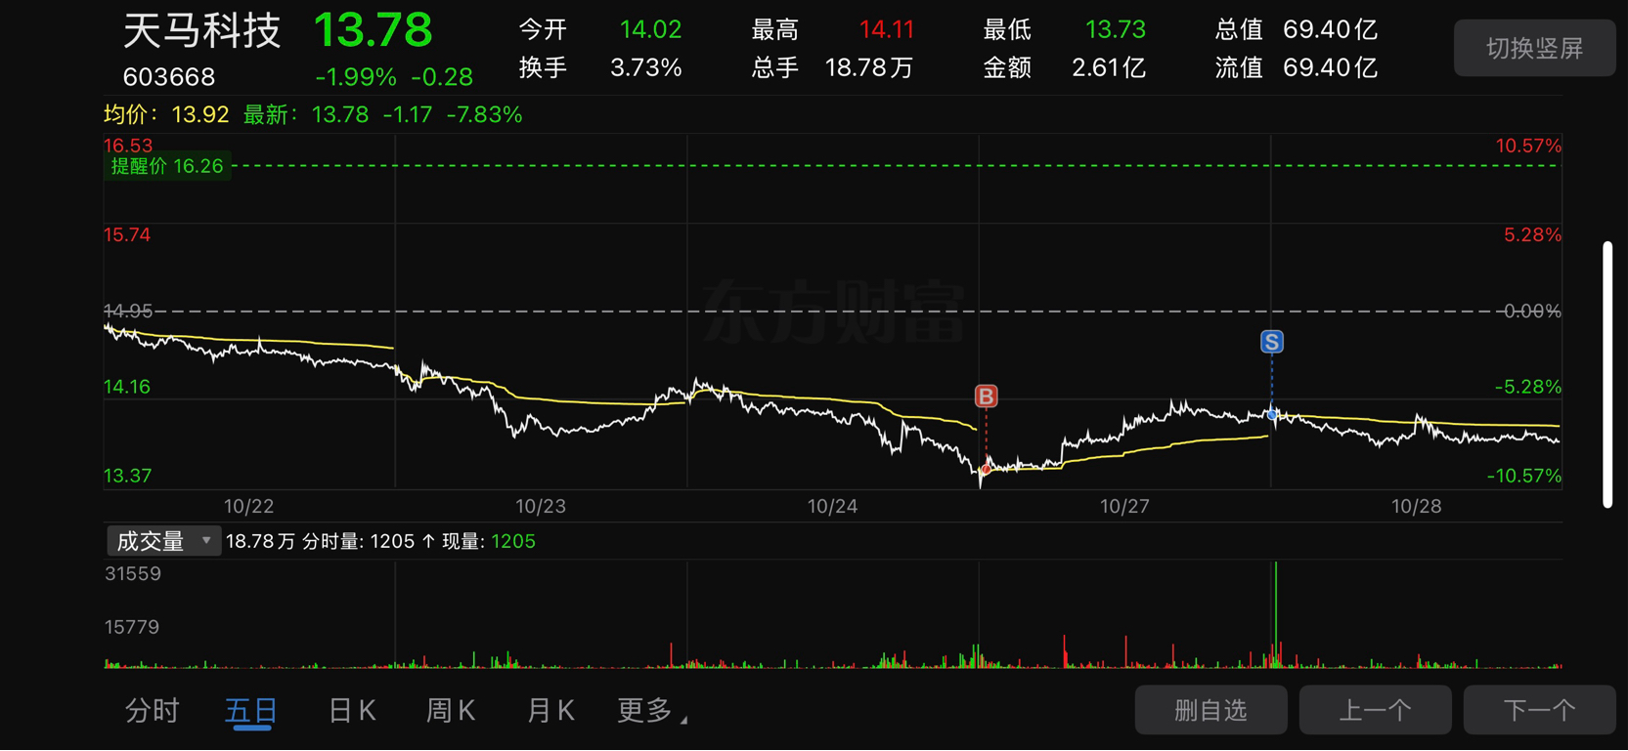Click the 删自选 button
This screenshot has height=751, width=1628.
[x=1210, y=710]
